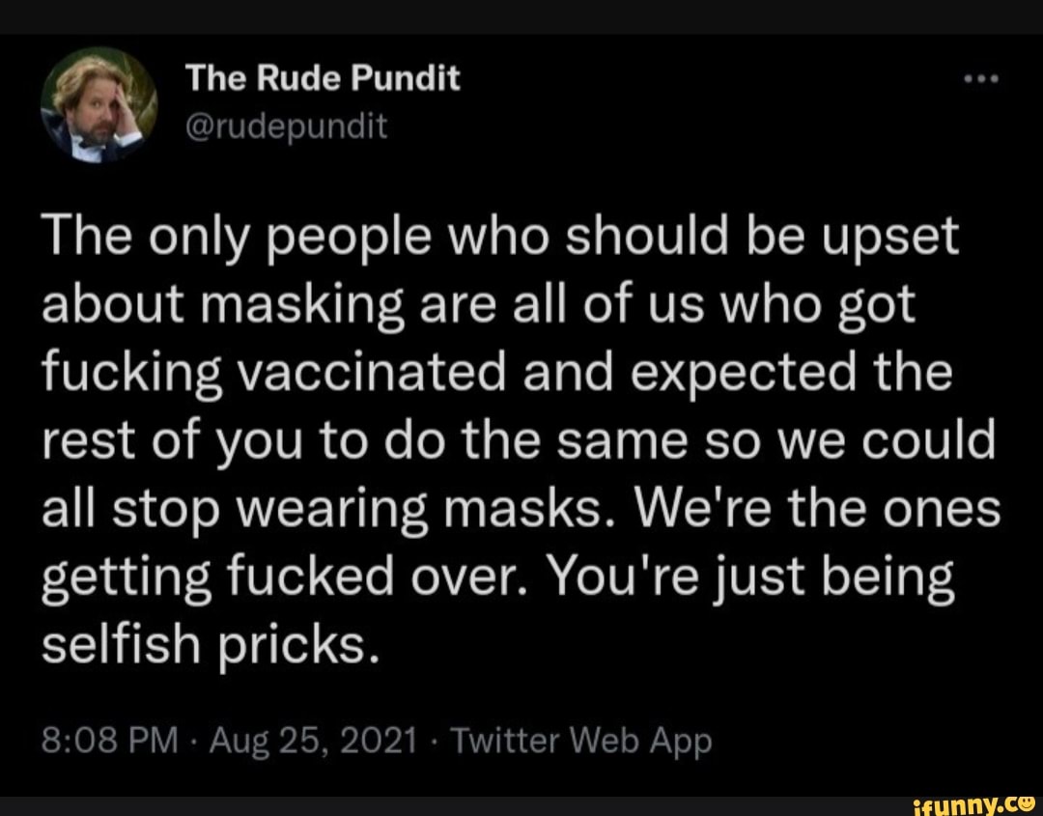Open the three-dot more options menu

(x=985, y=81)
